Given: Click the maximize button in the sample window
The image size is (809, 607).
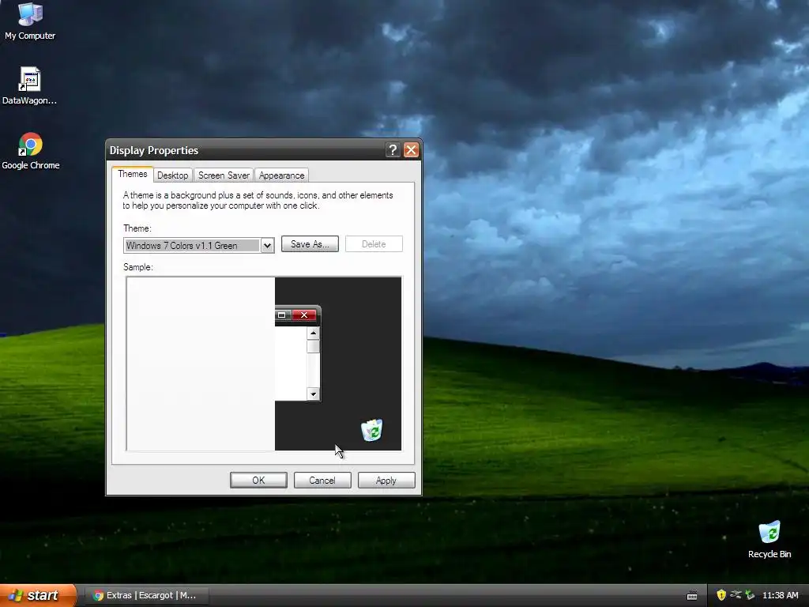Looking at the screenshot, I should [x=282, y=315].
